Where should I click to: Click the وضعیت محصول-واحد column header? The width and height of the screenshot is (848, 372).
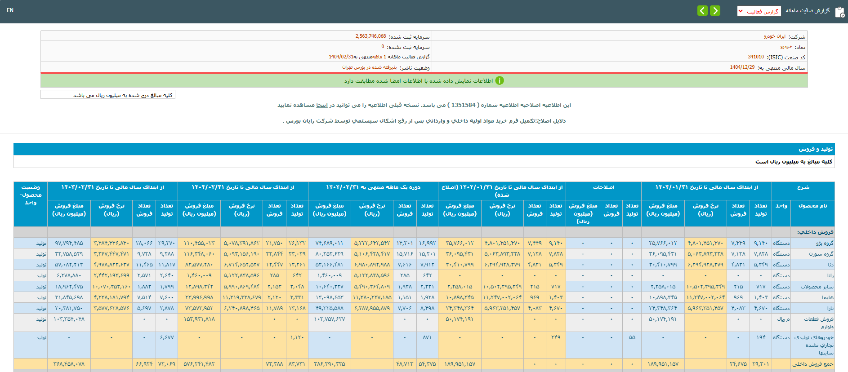pyautogui.click(x=31, y=195)
